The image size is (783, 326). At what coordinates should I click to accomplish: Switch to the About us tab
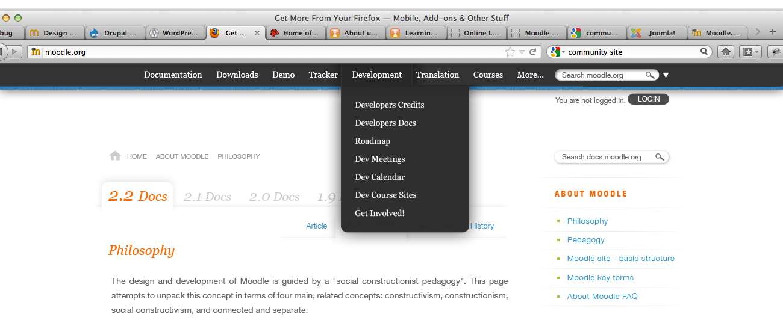tap(356, 33)
